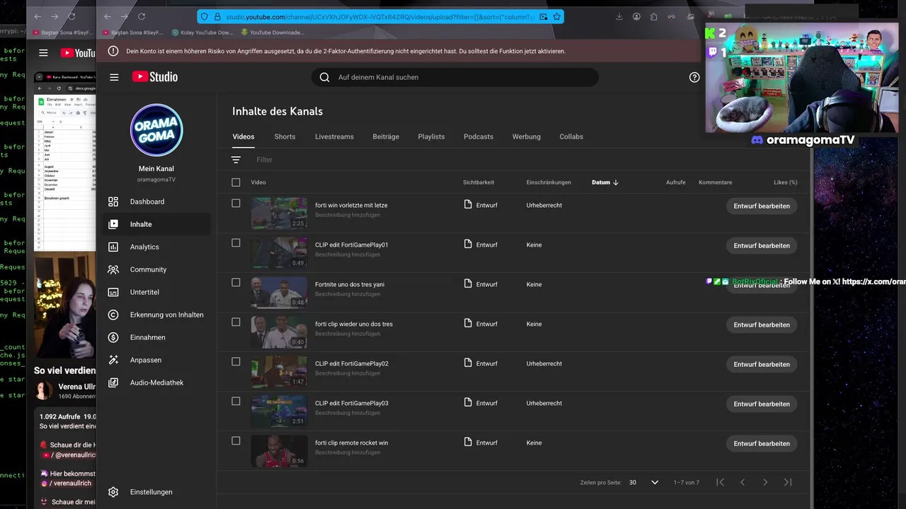Select the 'forti win vorletzte mit letze' checkbox
Screen dimensions: 906x509
(236, 203)
